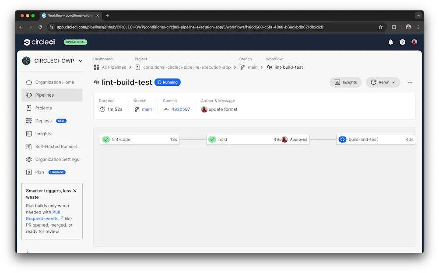Open the hold approval job
This screenshot has height=273, width=439.
tap(257, 139)
